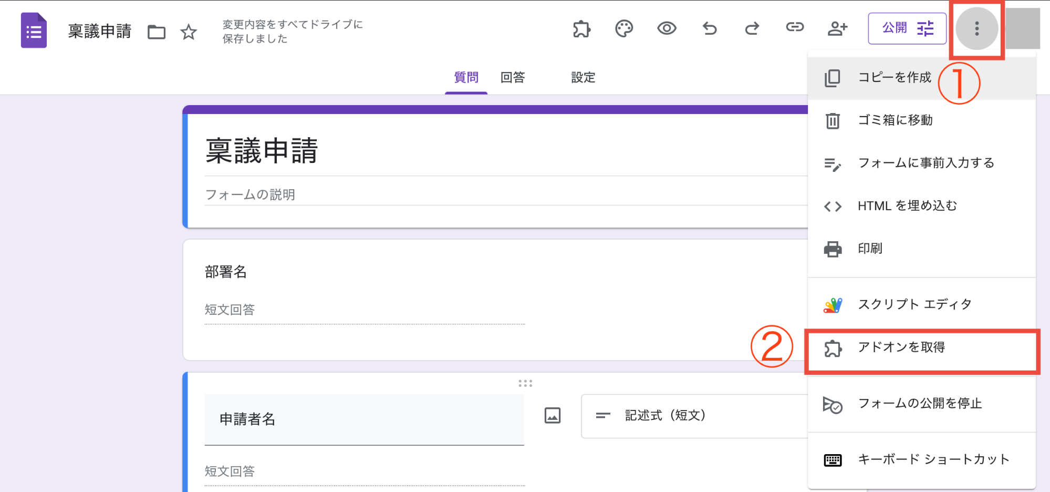1050x492 pixels.
Task: Open スクリプト エディタ from the menu
Action: (922, 305)
